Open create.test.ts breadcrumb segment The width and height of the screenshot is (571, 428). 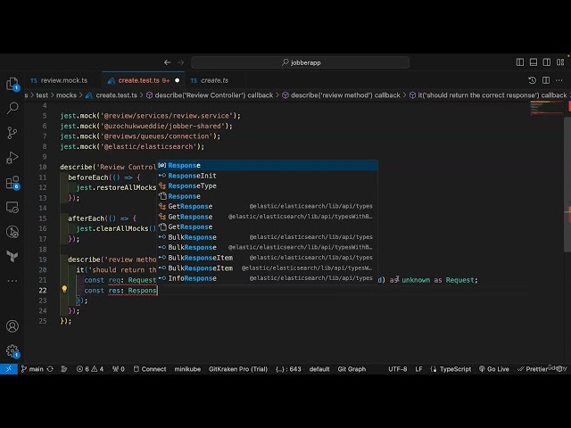click(112, 95)
